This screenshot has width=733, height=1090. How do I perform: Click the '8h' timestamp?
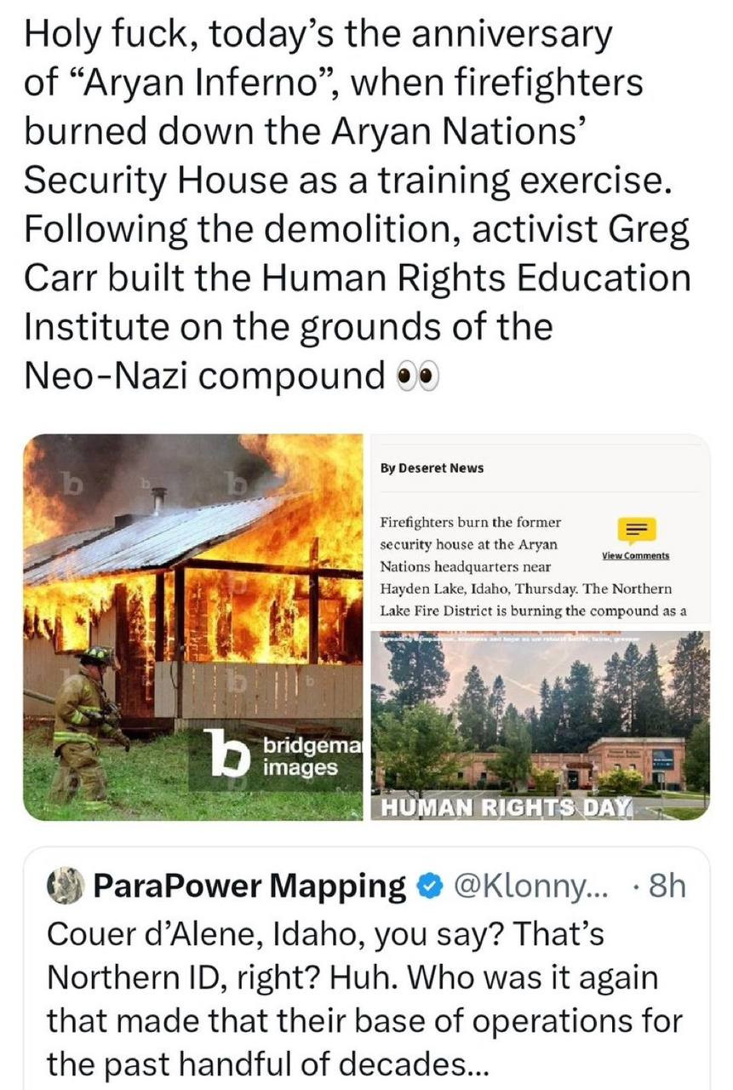(x=665, y=887)
